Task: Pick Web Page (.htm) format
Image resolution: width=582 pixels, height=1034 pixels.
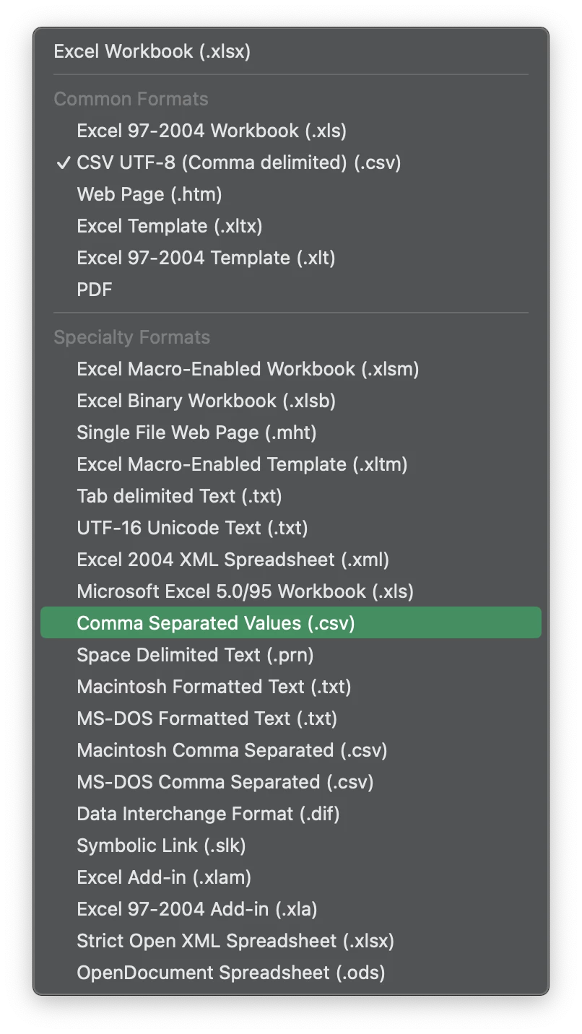Action: (291, 194)
